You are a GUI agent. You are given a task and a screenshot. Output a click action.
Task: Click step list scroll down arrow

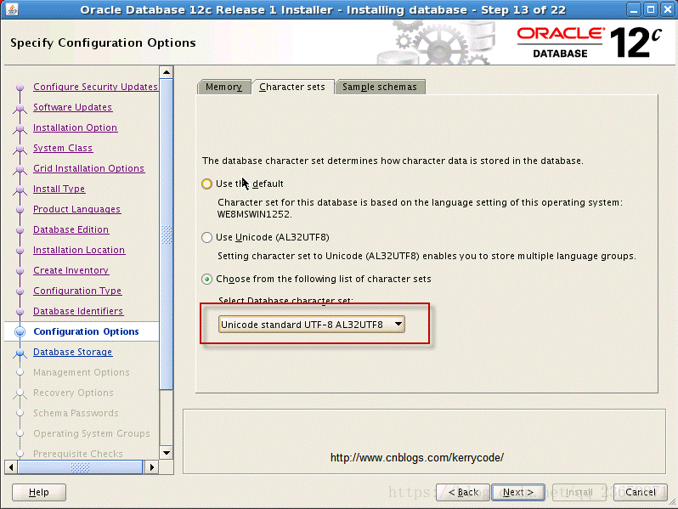pyautogui.click(x=167, y=453)
